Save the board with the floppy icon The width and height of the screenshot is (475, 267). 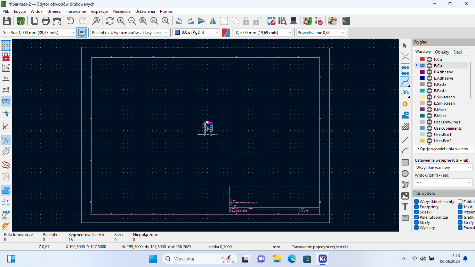tap(7, 21)
